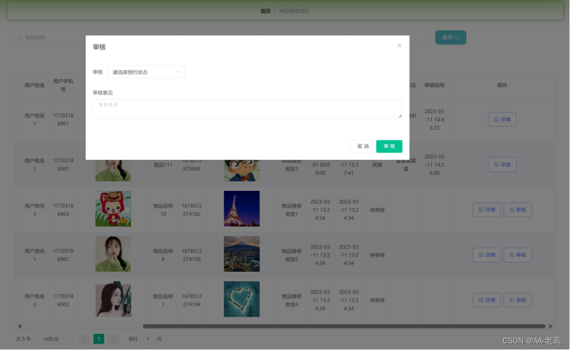Click the 17703786902 phone cell
Screen dimensions: 570x350
pyautogui.click(x=63, y=300)
